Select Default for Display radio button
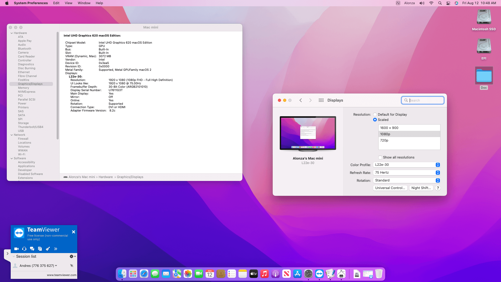This screenshot has width=501, height=282. click(375, 114)
